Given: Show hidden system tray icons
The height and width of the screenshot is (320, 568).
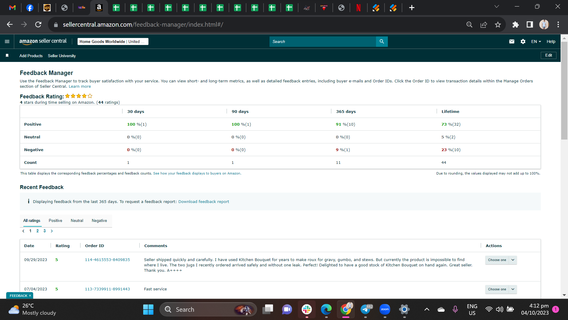Looking at the screenshot, I should (427, 310).
